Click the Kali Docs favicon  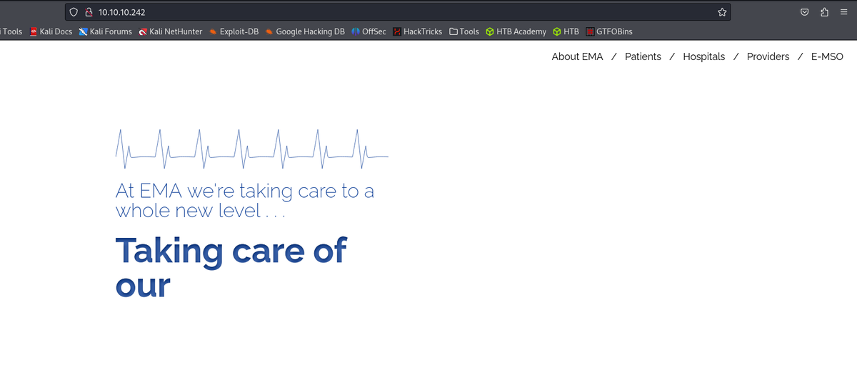coord(34,31)
